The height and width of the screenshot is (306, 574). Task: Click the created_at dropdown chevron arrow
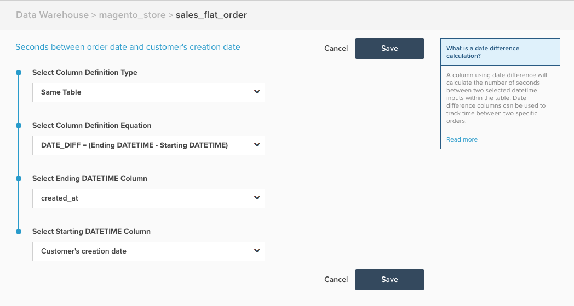257,198
